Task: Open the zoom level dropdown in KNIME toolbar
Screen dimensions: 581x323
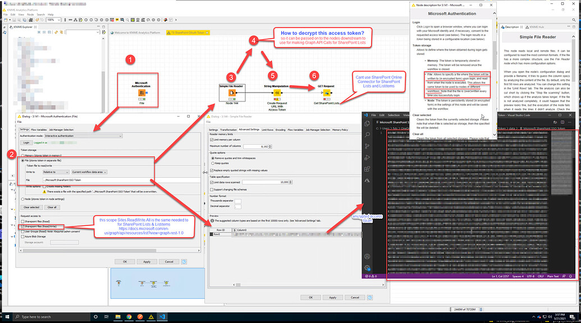Action: [x=59, y=20]
